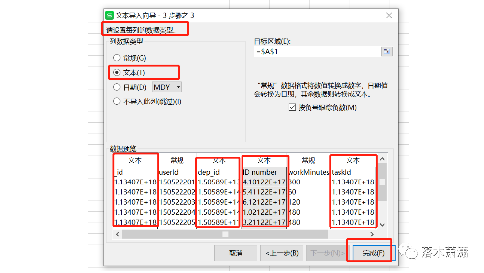Image resolution: width=484 pixels, height=273 pixels.
Task: Select the ID number column header
Action: click(x=260, y=172)
